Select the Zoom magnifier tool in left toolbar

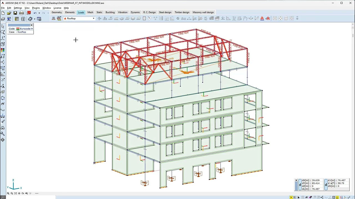(x=3, y=32)
